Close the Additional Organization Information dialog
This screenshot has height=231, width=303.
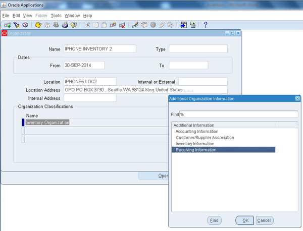point(297,99)
